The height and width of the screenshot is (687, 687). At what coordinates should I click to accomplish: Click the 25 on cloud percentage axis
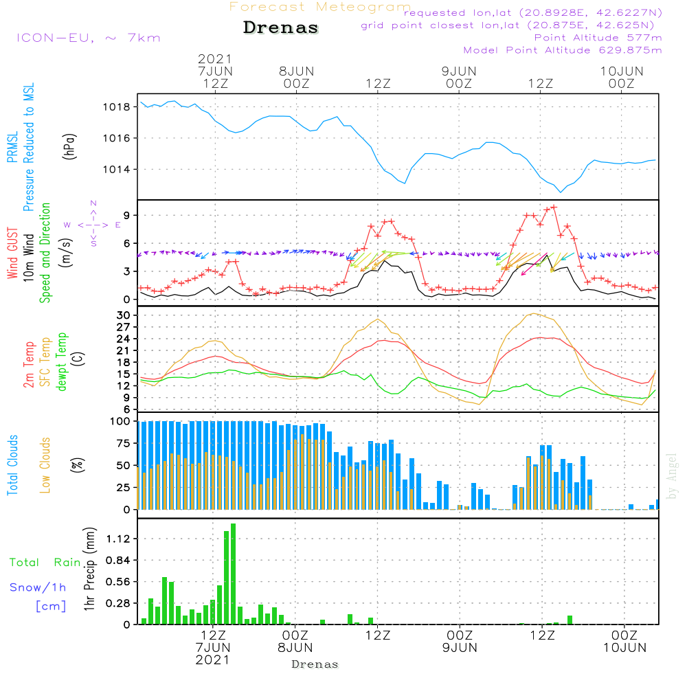pyautogui.click(x=124, y=488)
